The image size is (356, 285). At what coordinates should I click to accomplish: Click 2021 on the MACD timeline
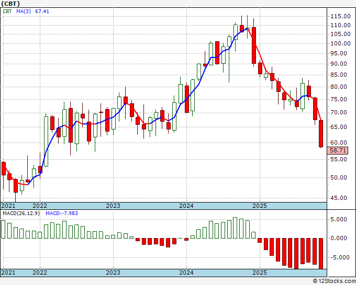[x=8, y=272]
